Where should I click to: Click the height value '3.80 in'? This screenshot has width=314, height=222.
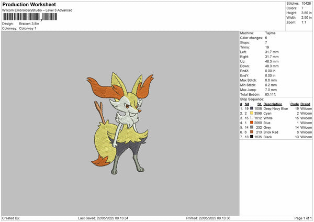coord(306,13)
